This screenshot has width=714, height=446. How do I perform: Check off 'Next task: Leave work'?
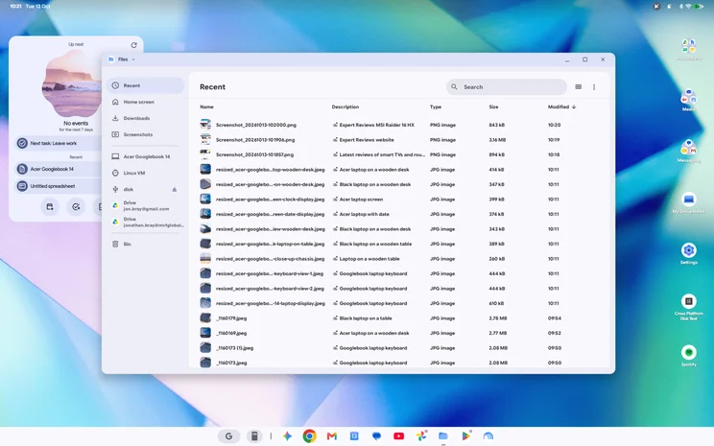(22, 143)
